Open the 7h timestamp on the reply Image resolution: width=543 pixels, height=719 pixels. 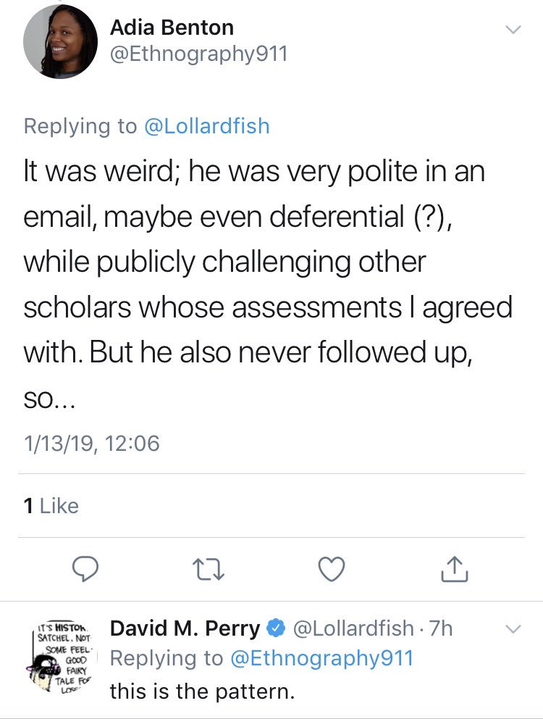point(441,628)
